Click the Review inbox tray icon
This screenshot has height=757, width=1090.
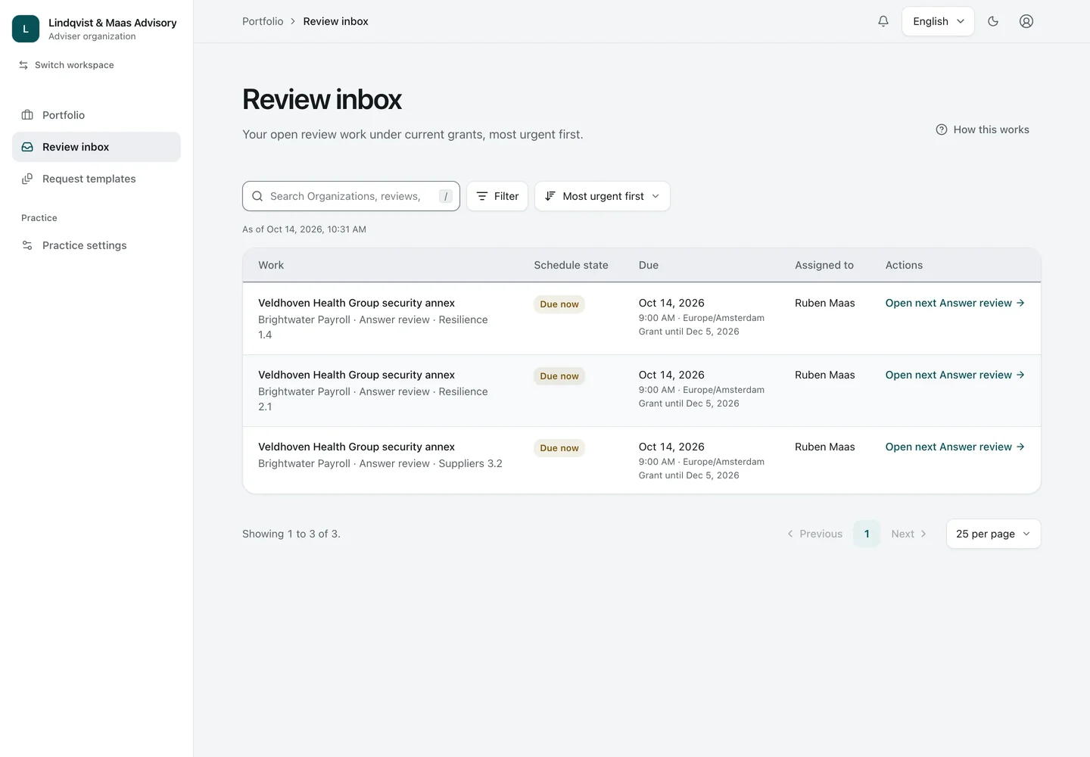click(27, 147)
